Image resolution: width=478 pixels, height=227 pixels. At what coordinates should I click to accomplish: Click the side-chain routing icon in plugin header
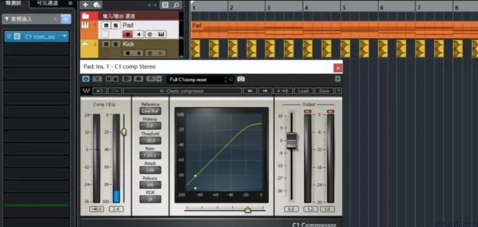151,79
